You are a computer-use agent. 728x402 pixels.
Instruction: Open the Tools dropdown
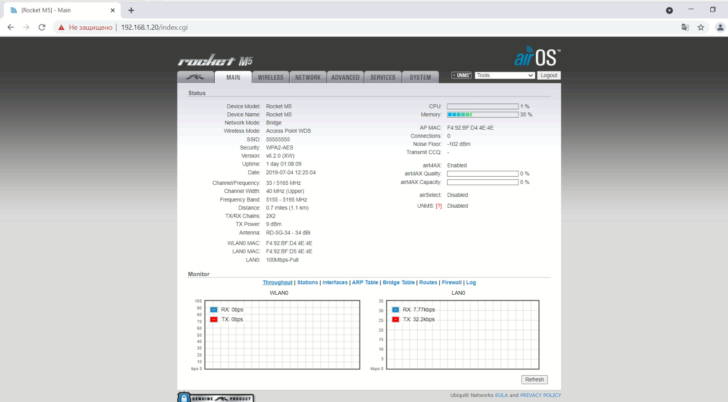[505, 75]
